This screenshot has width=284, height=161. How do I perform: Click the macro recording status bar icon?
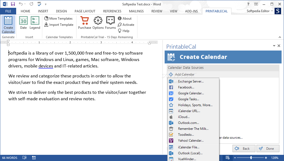[34, 158]
